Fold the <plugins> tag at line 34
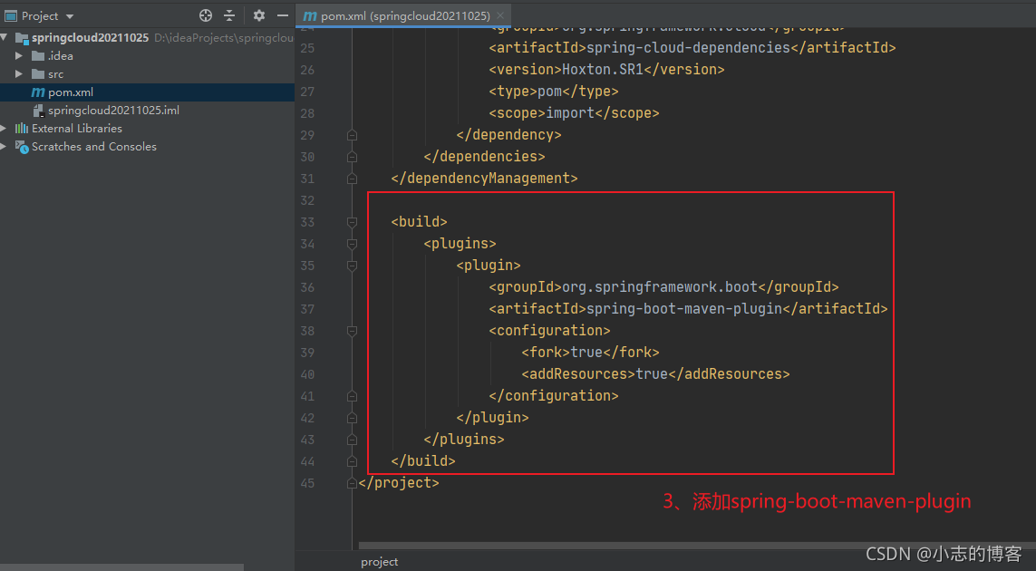Screen dimensions: 1036x571 tap(353, 244)
